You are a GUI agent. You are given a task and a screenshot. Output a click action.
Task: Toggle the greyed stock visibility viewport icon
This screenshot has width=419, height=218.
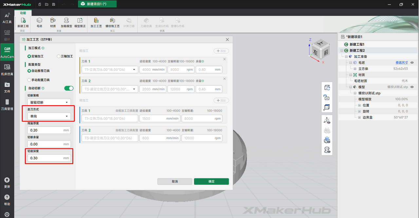click(x=327, y=130)
